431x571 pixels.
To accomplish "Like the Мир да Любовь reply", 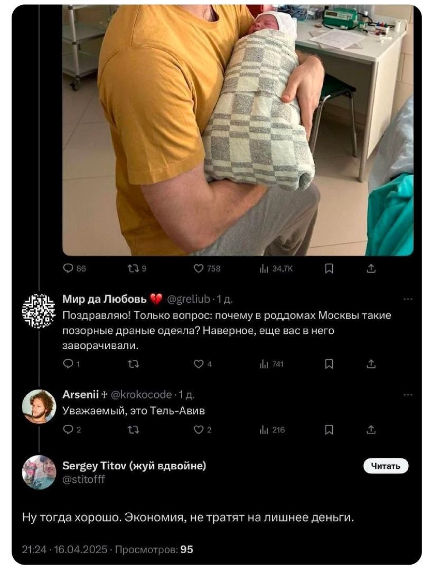I will 199,364.
